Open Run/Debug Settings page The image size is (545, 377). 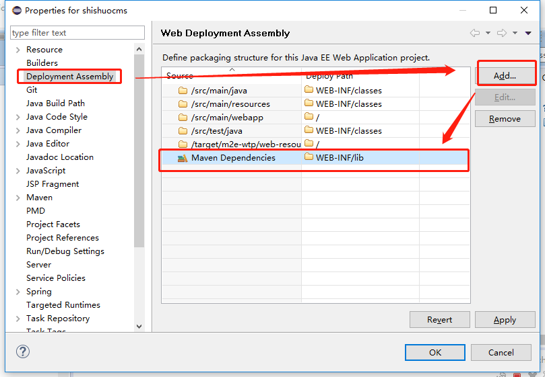65,251
